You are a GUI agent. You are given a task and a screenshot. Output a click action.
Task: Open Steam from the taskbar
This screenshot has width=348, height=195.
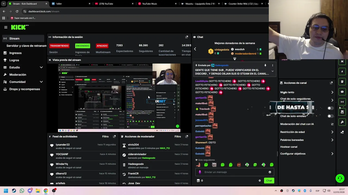click(14, 191)
